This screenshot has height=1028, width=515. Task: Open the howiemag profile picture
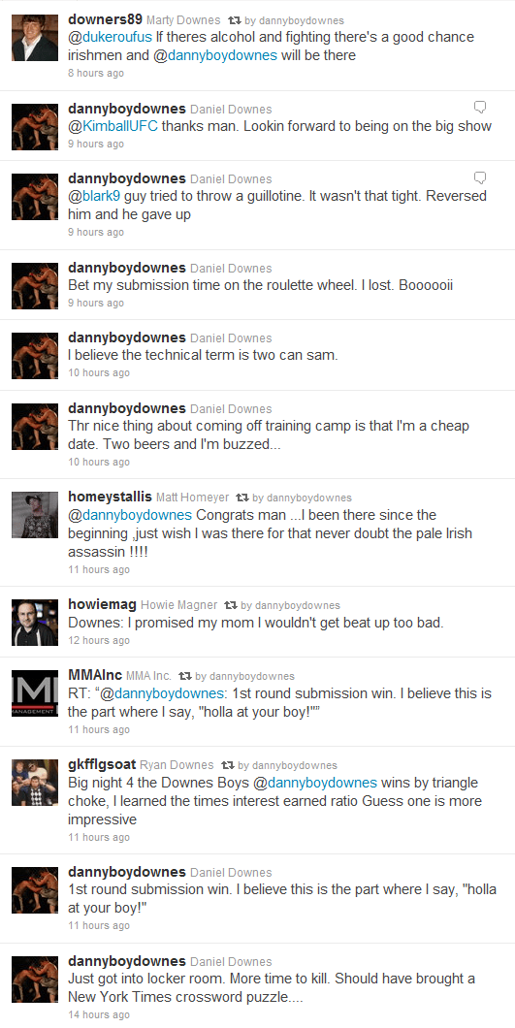(x=35, y=623)
